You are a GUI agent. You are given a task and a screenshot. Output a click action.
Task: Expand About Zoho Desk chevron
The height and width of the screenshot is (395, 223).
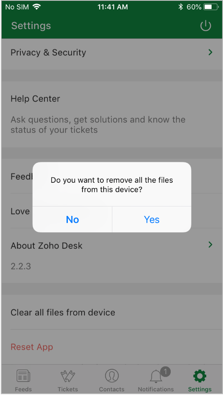(x=210, y=245)
